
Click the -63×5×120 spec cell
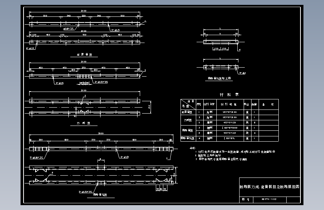click(x=230, y=123)
